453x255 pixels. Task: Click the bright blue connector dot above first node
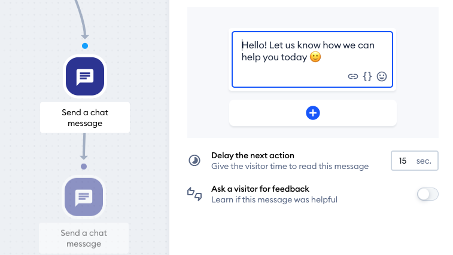tap(85, 46)
